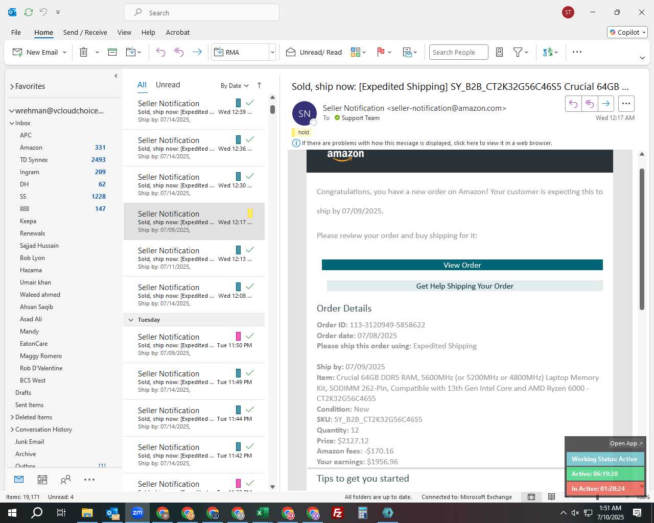Open the File menu

[16, 32]
